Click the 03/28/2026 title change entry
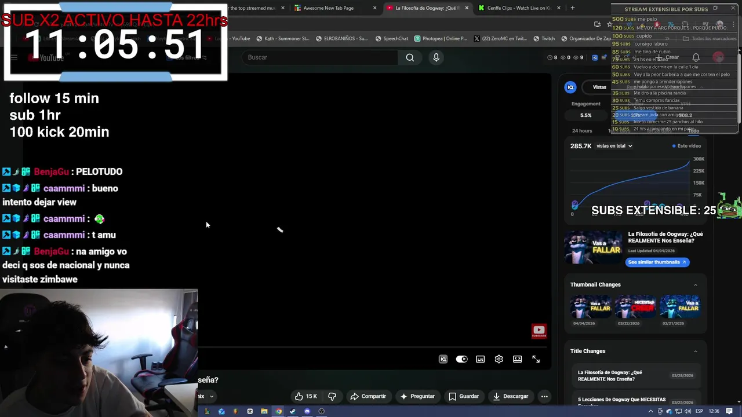742x417 pixels. coord(635,375)
